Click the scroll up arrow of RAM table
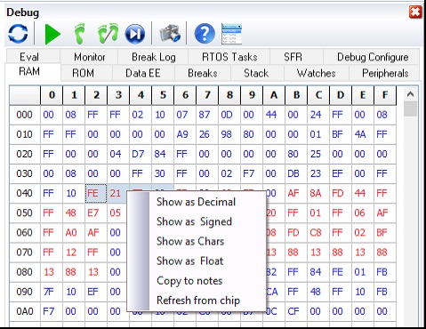Viewport: 426px width, 329px height. click(x=410, y=94)
